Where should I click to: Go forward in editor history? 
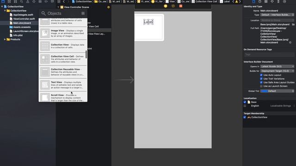68,1
